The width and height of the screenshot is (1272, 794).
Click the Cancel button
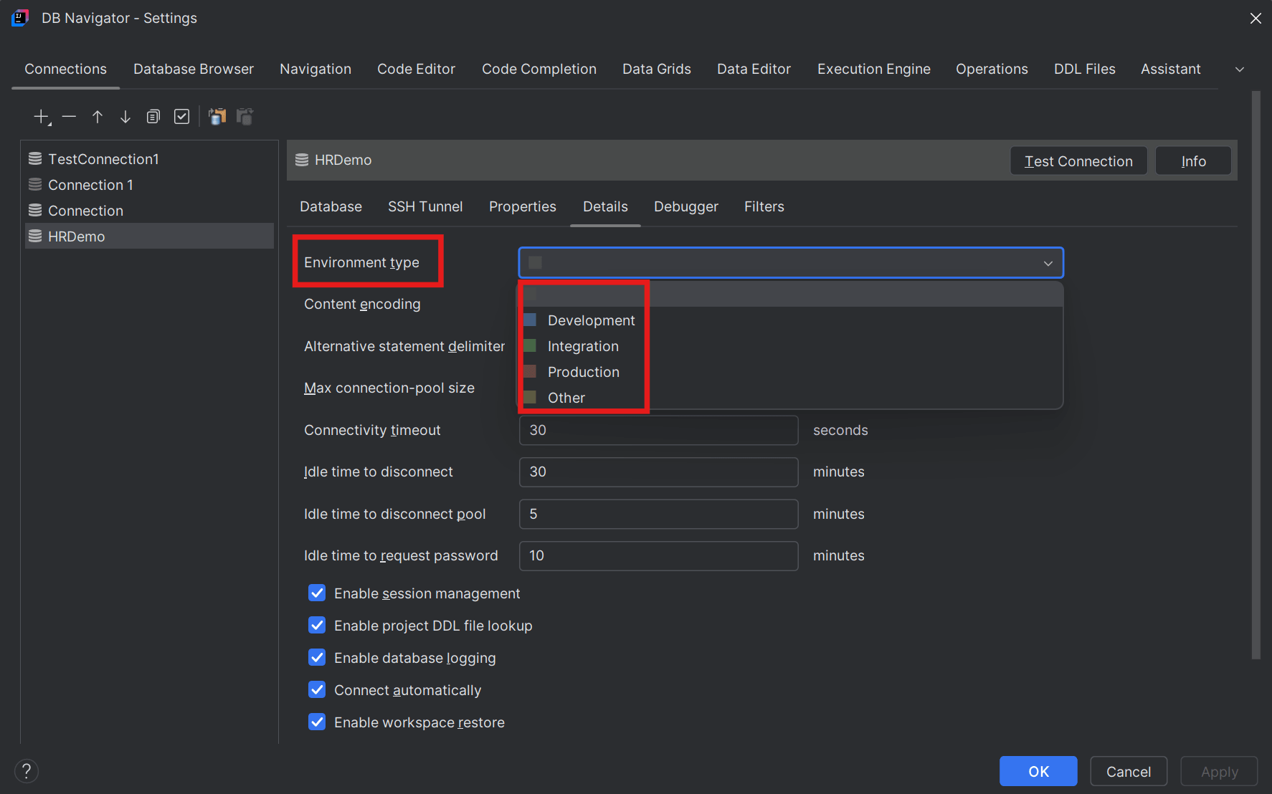(1129, 771)
